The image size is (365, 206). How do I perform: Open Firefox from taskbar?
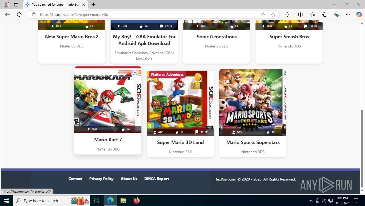(x=137, y=201)
